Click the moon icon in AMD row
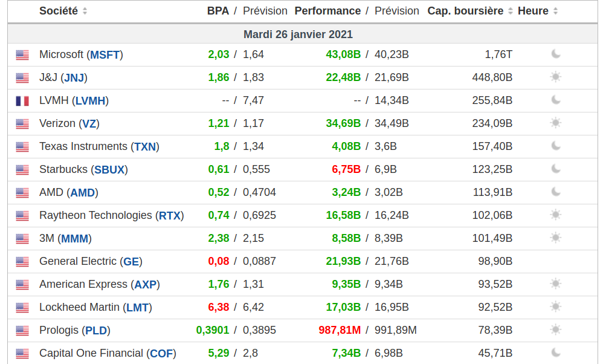Image resolution: width=606 pixels, height=364 pixels. click(556, 192)
